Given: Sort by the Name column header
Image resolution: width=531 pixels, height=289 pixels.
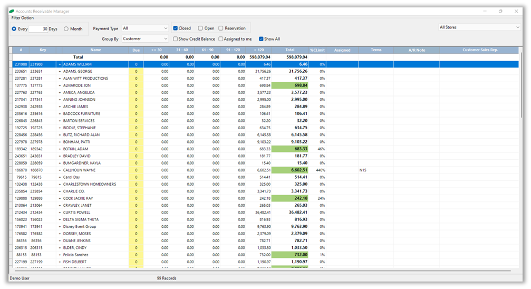Looking at the screenshot, I should [x=95, y=50].
